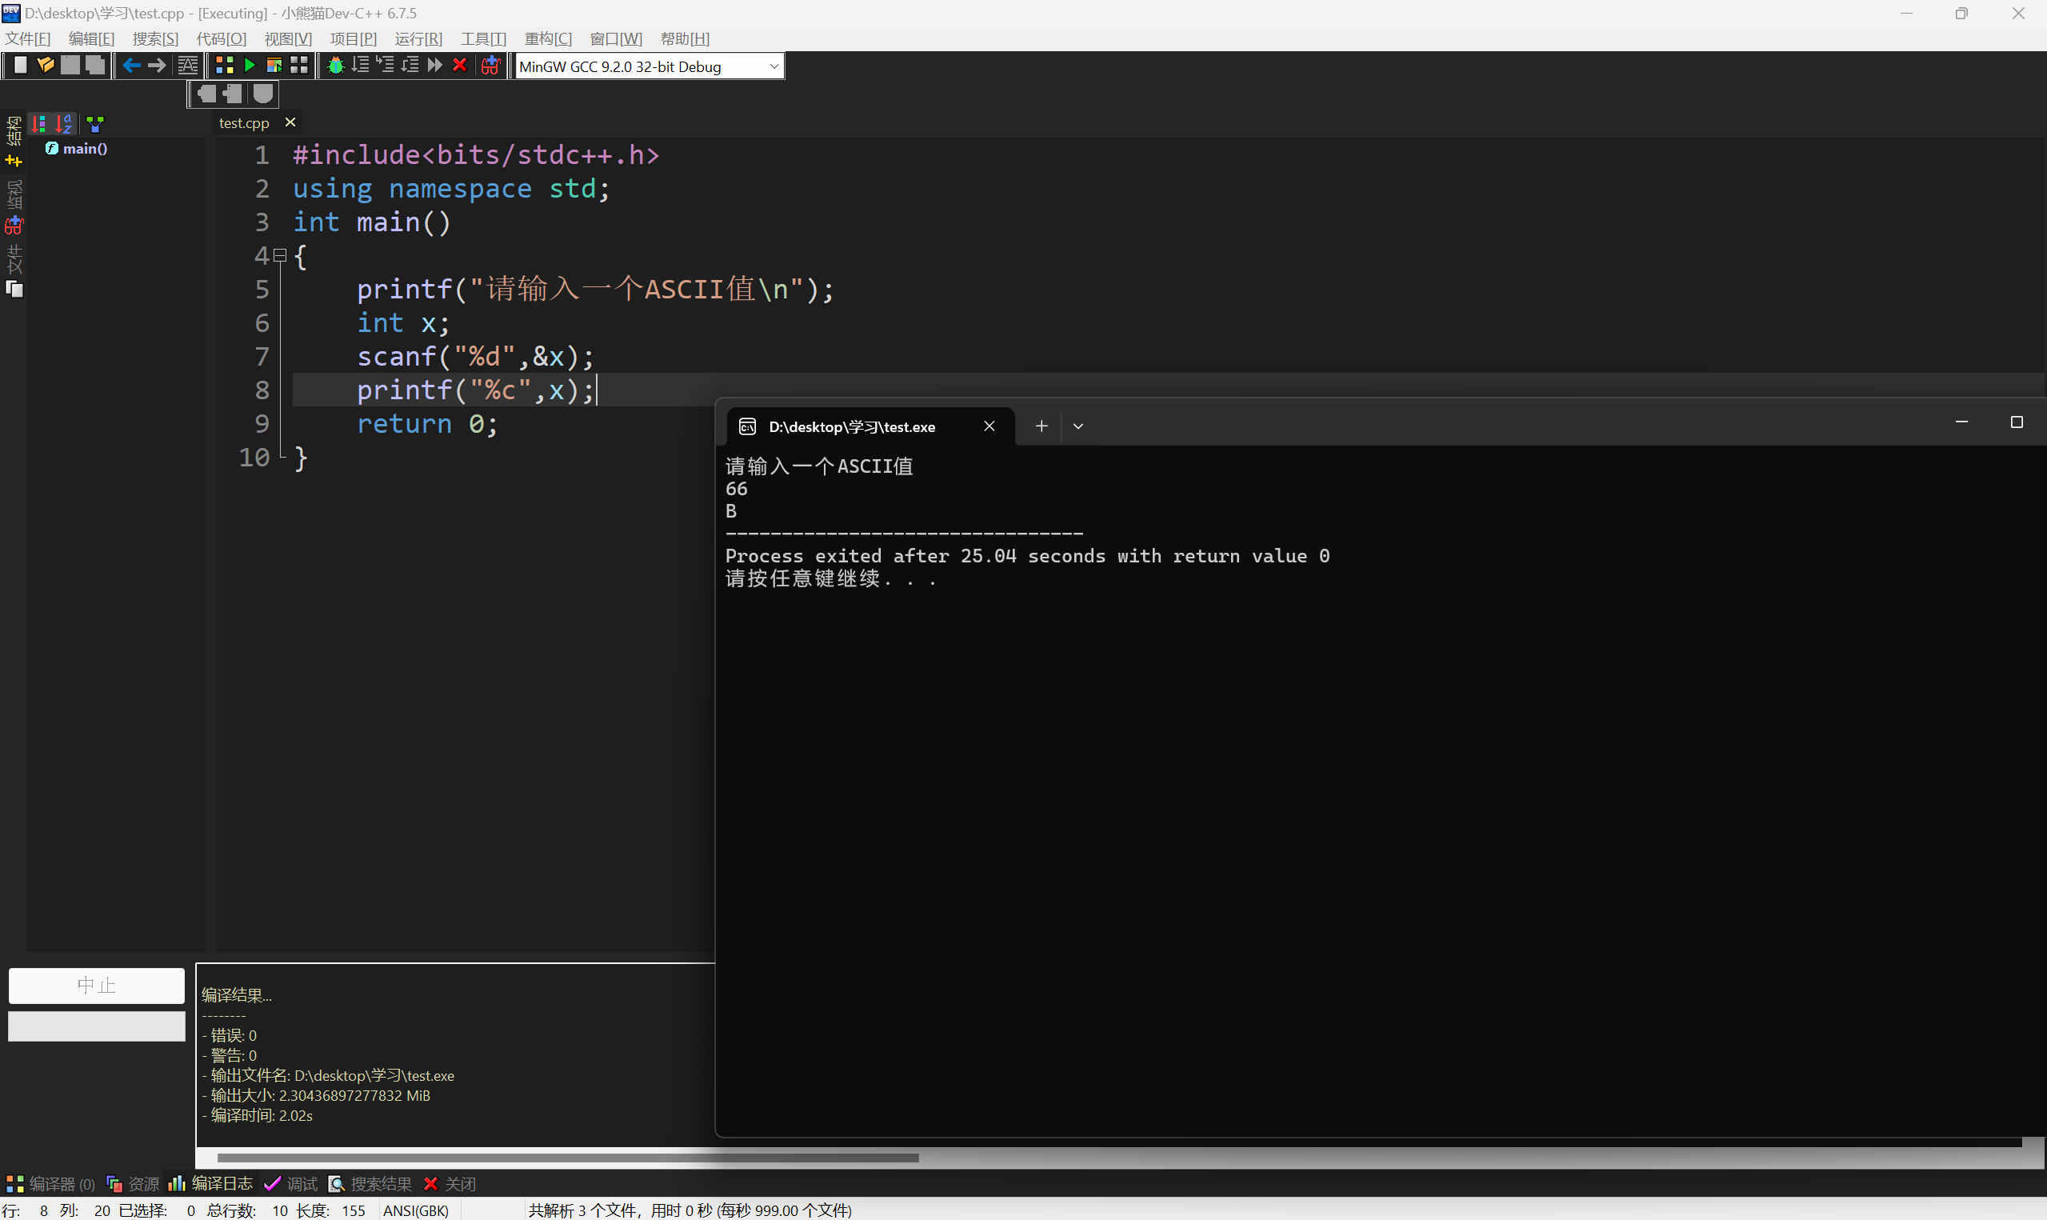
Task: Open the 帮助[H] menu
Action: pyautogui.click(x=685, y=38)
